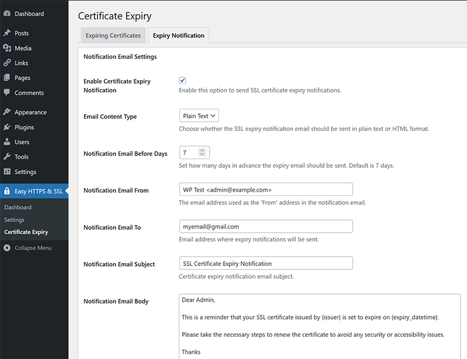Focus the Notification Email Subject field
The width and height of the screenshot is (467, 359).
click(x=266, y=263)
